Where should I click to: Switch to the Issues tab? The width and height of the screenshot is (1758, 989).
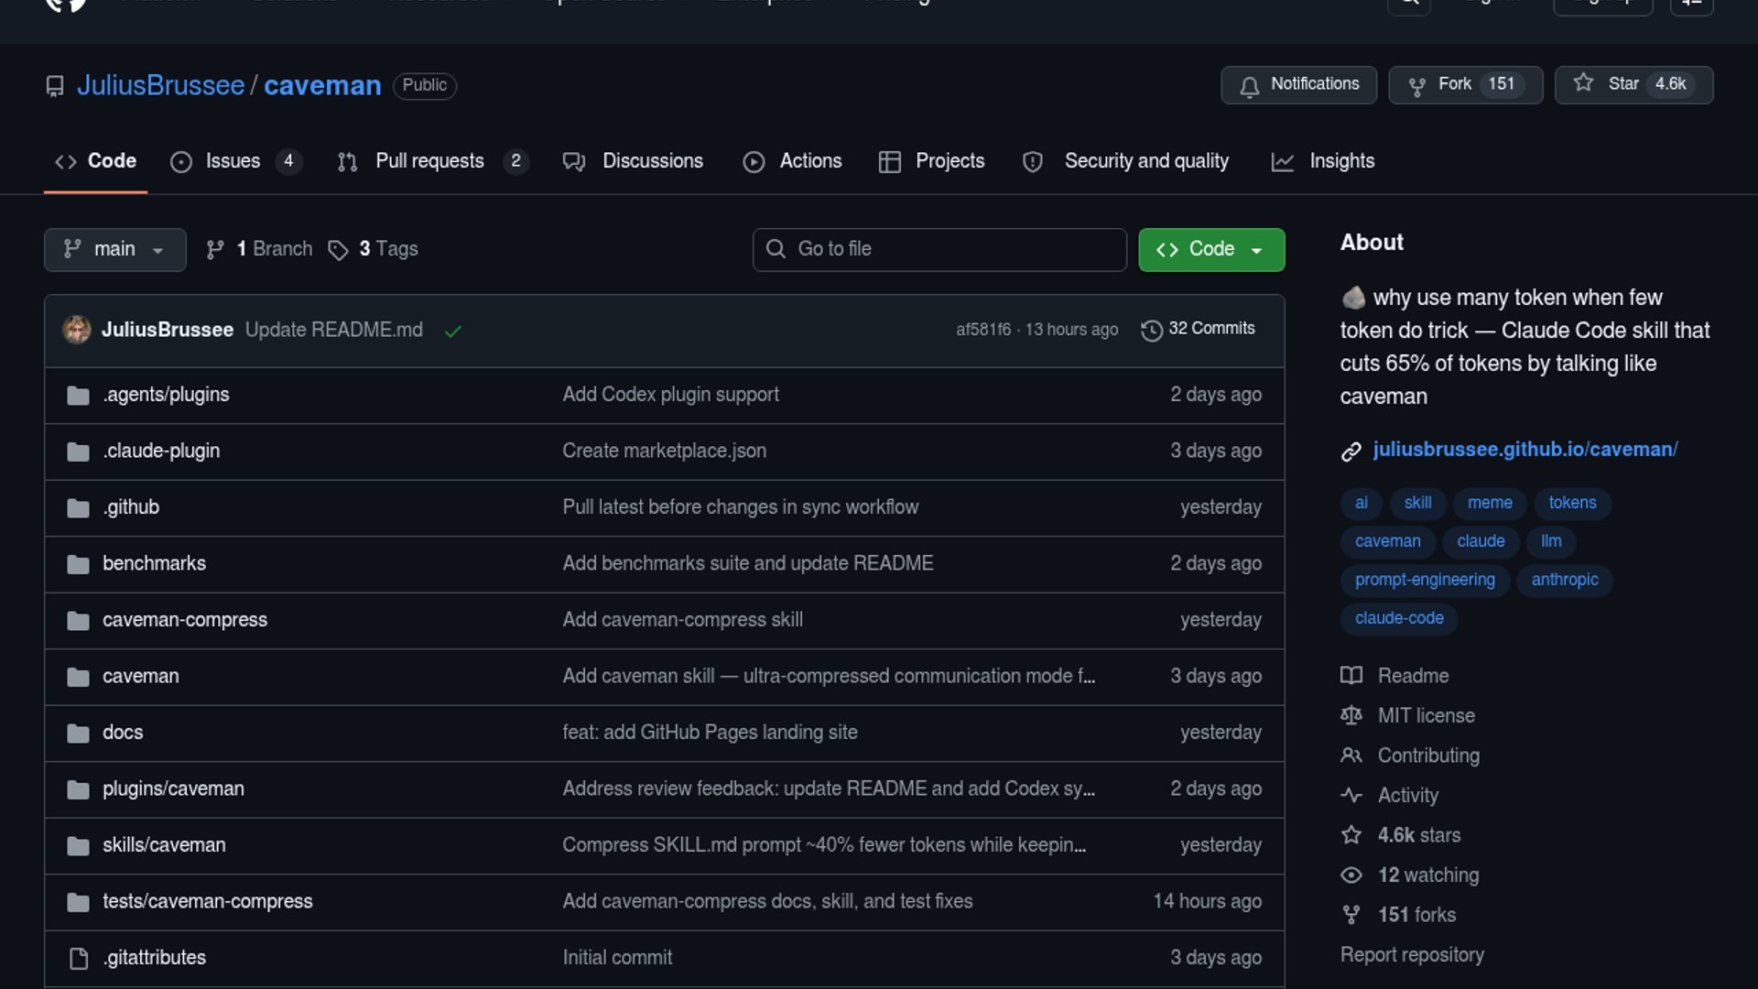point(233,161)
